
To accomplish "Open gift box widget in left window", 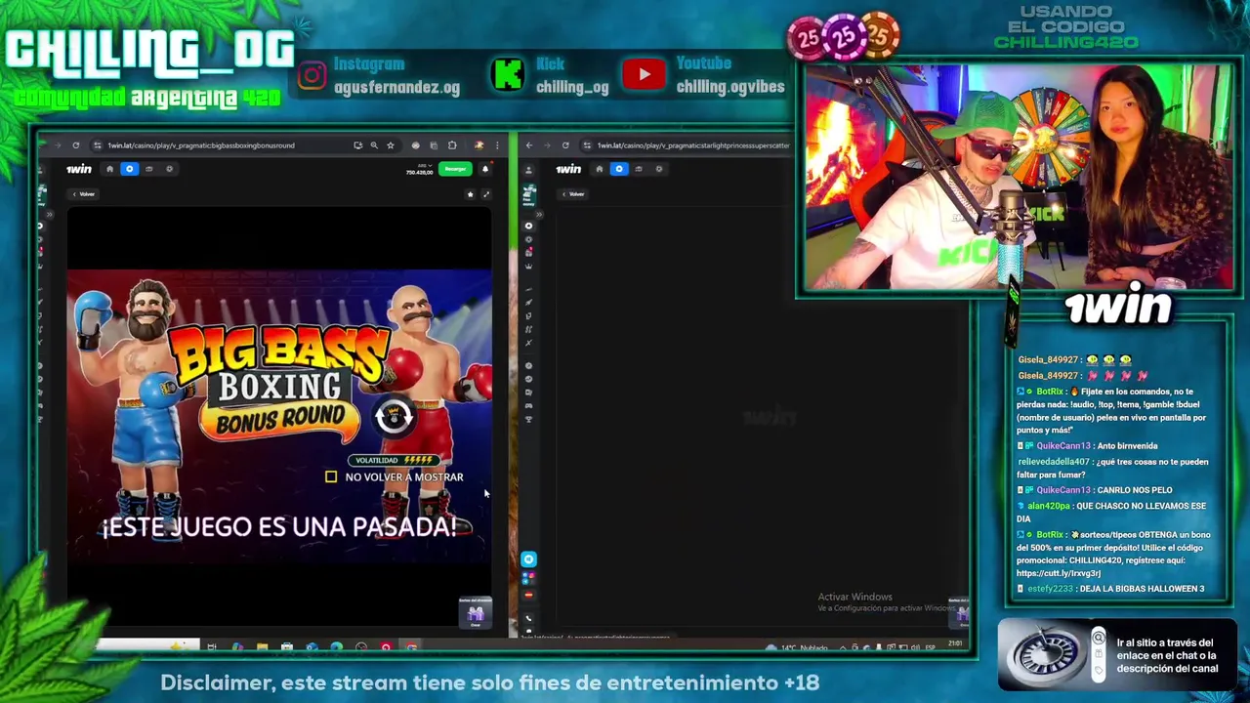I will tap(476, 613).
